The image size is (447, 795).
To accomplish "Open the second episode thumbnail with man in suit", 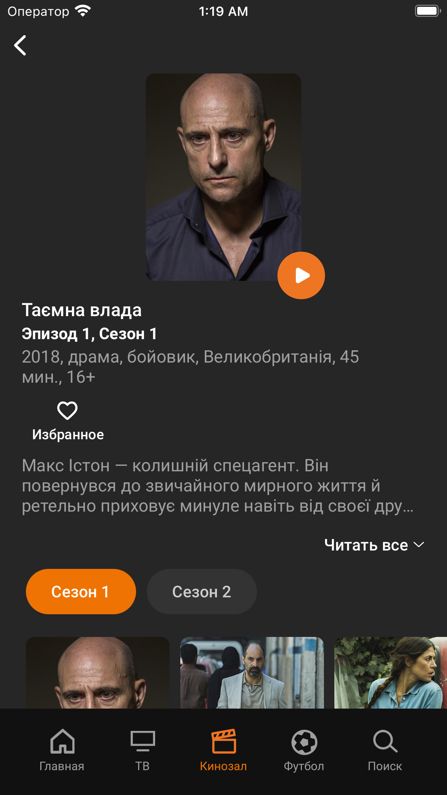I will 252,673.
